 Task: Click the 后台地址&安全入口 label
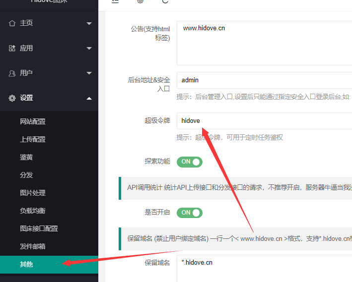coord(149,84)
